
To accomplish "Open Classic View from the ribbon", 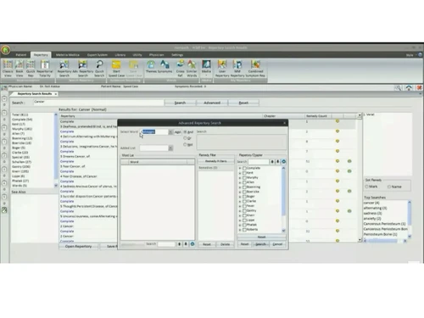I will 8,69.
